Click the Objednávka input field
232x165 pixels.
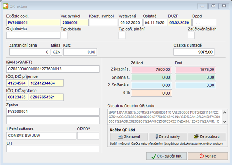pos(33,35)
